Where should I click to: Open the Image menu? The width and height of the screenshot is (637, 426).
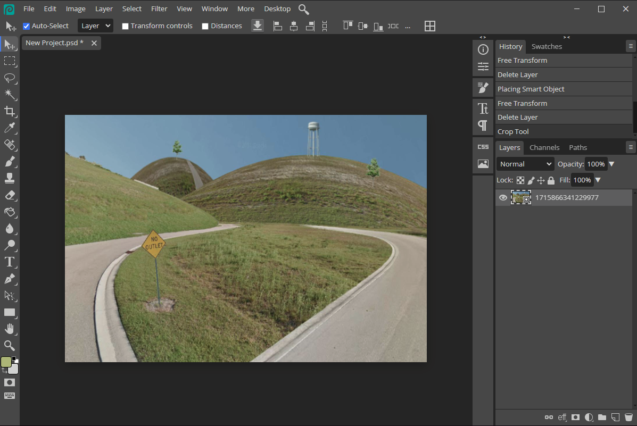click(x=76, y=9)
